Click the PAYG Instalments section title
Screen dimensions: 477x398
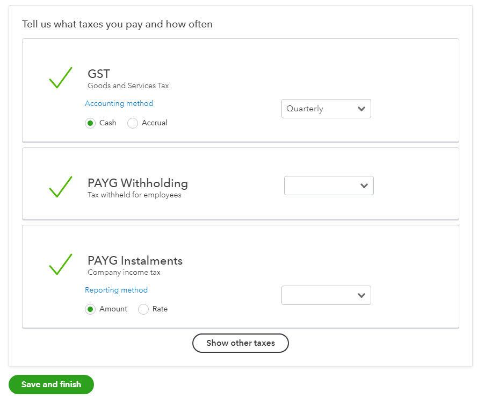point(135,260)
